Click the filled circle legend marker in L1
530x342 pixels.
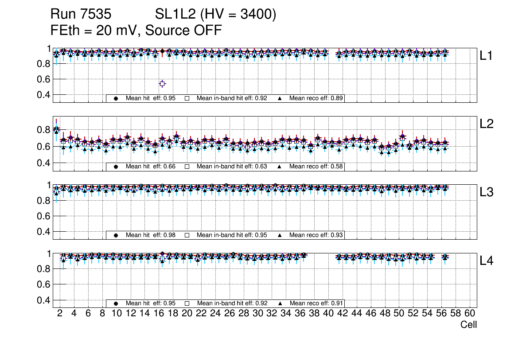click(x=116, y=98)
